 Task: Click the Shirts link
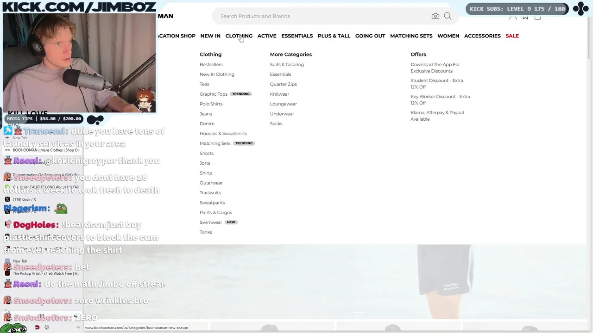pyautogui.click(x=206, y=173)
